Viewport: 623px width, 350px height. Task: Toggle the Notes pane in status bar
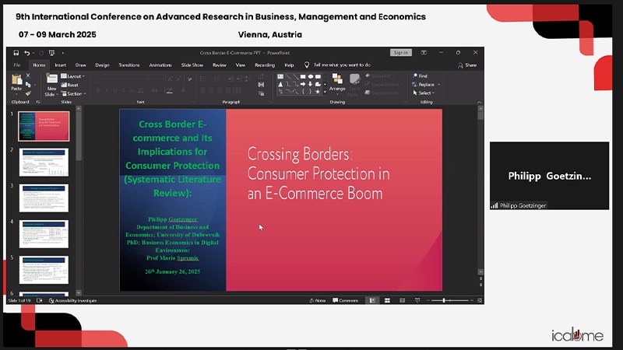click(318, 300)
